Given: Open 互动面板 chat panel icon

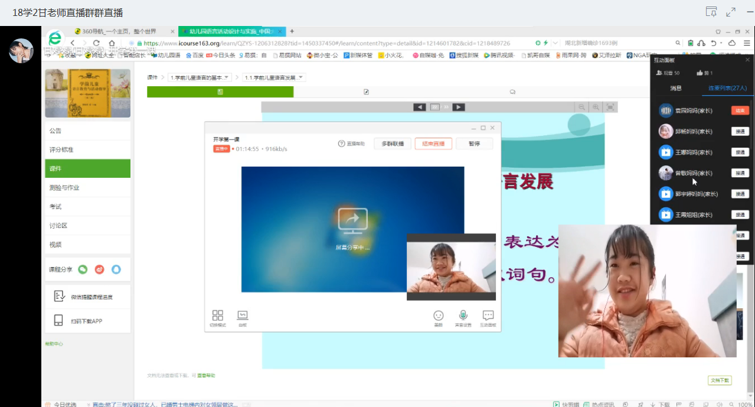Looking at the screenshot, I should pyautogui.click(x=488, y=318).
